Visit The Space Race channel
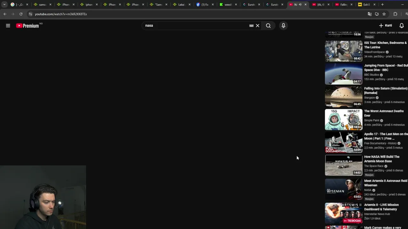Image resolution: width=408 pixels, height=229 pixels. click(374, 166)
